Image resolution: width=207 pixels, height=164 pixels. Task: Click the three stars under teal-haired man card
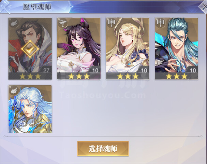click(x=177, y=76)
